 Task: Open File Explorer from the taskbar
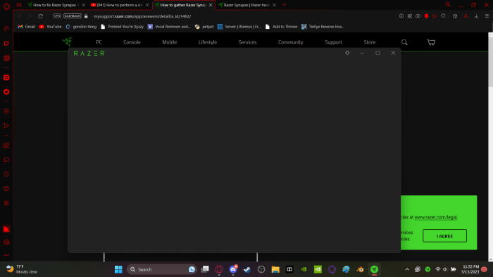pyautogui.click(x=275, y=269)
